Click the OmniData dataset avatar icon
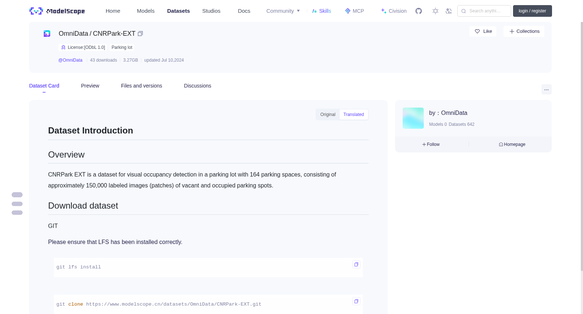Viewport: 583px width, 314px height. (x=47, y=34)
